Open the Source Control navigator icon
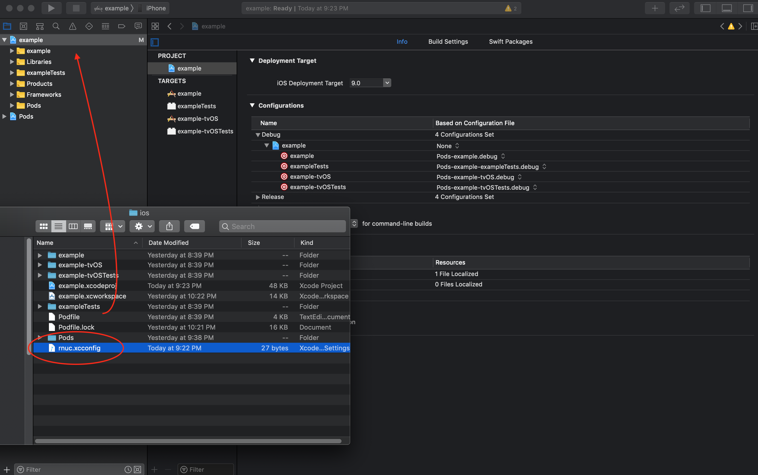This screenshot has height=475, width=758. point(23,26)
